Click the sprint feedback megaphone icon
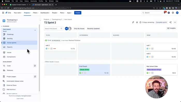 coord(133,22)
